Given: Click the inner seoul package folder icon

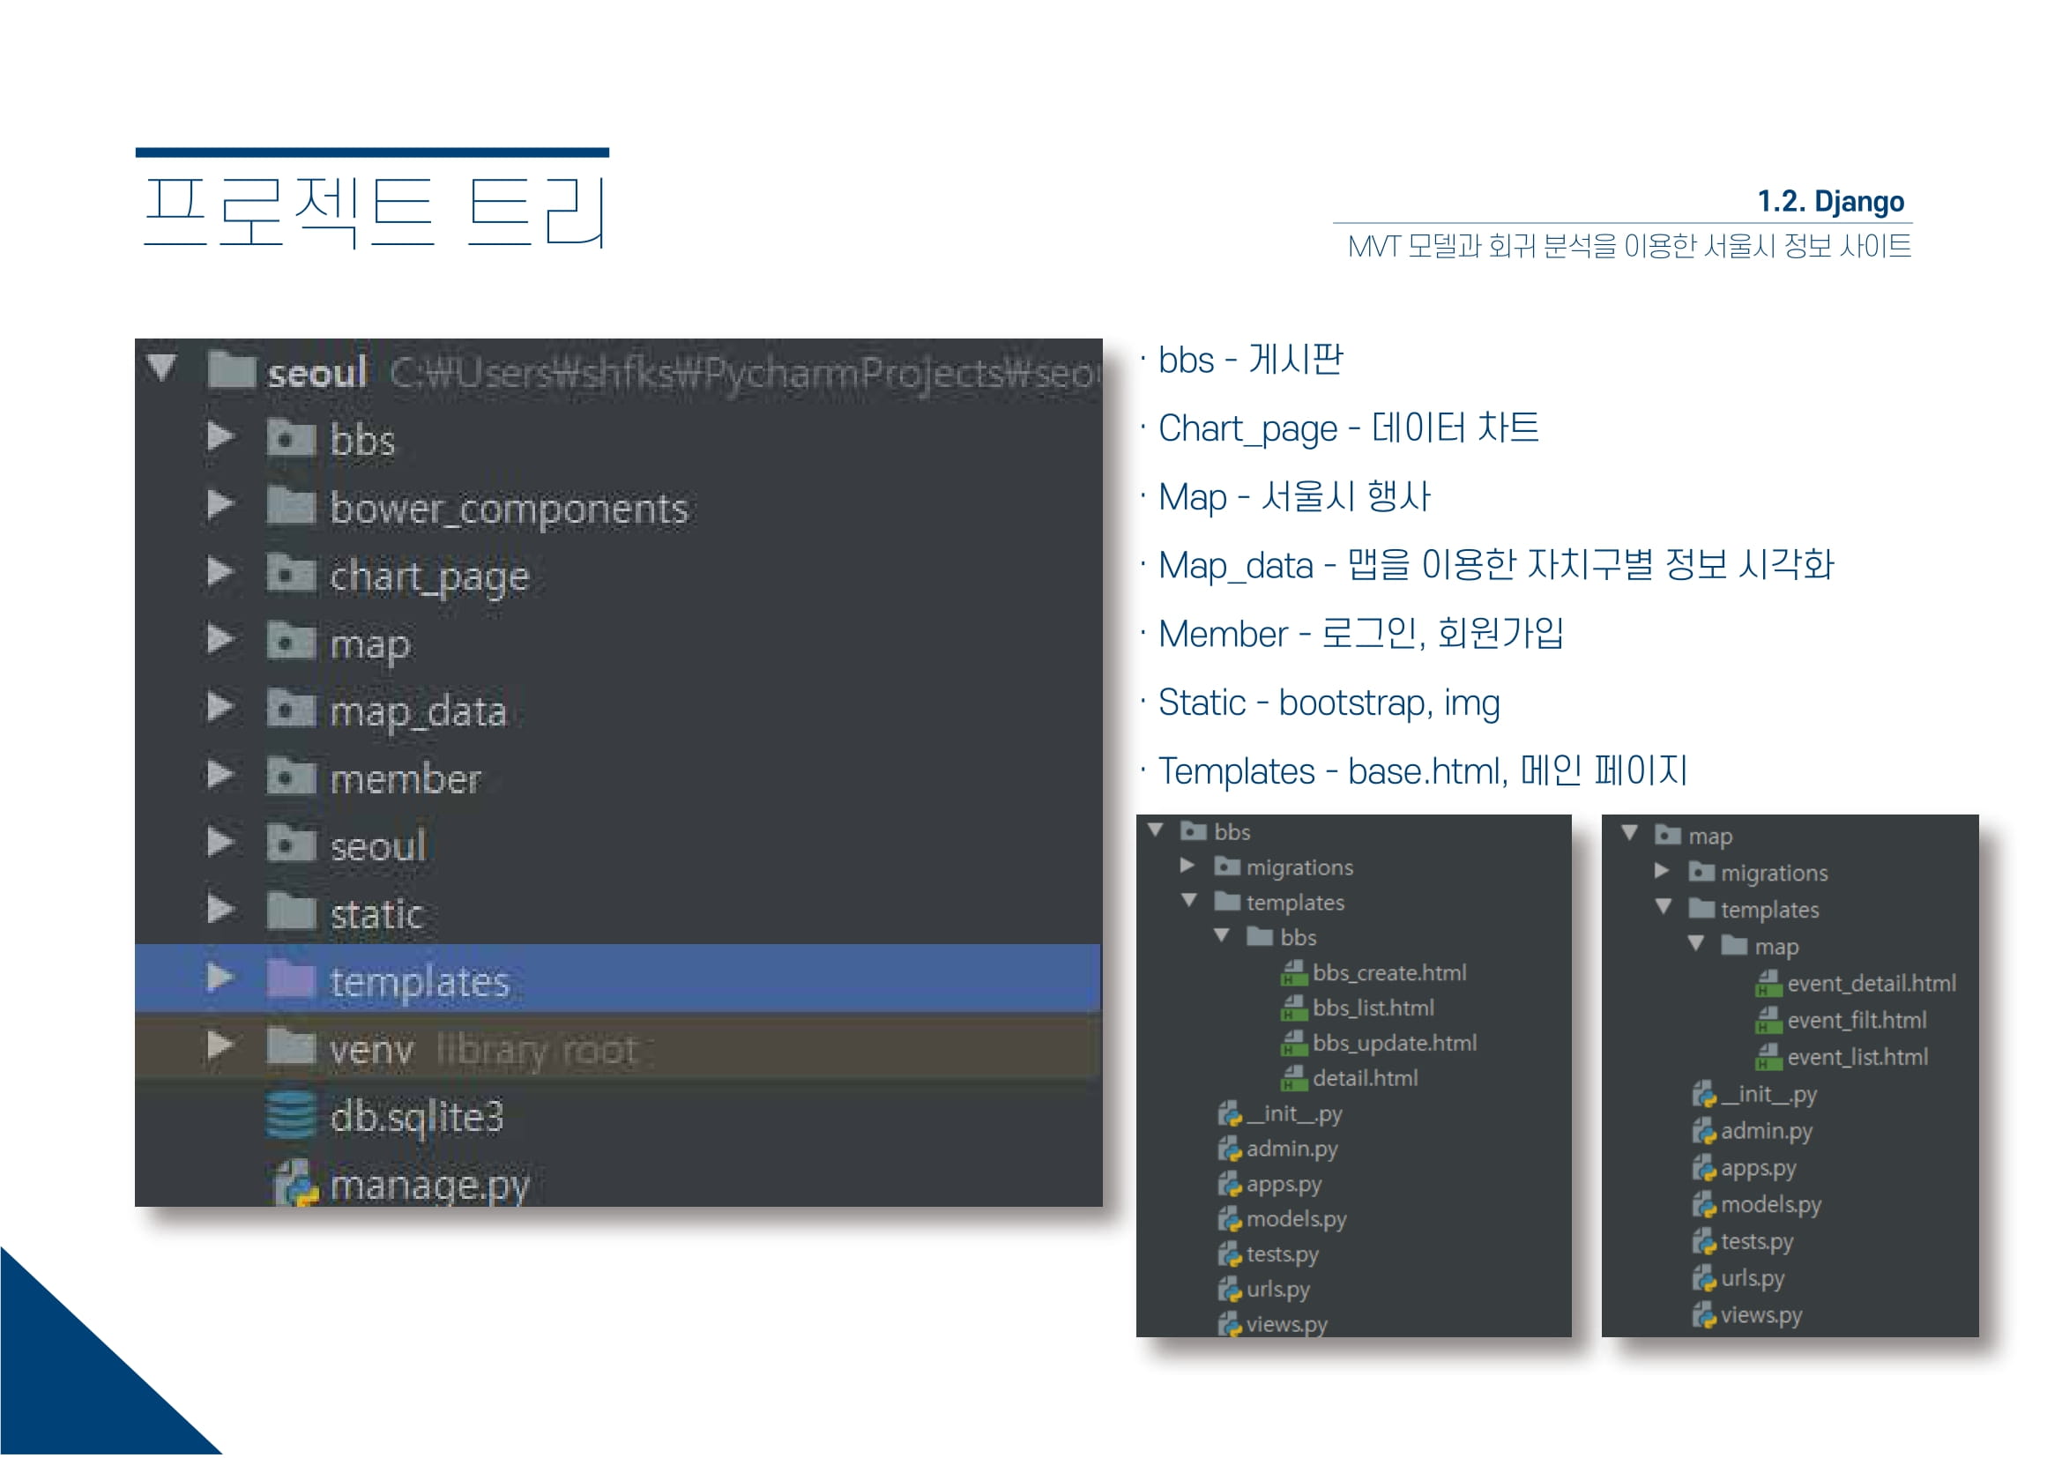Looking at the screenshot, I should 291,844.
